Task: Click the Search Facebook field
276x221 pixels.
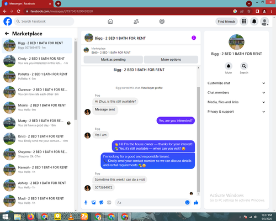Action: [x=44, y=22]
